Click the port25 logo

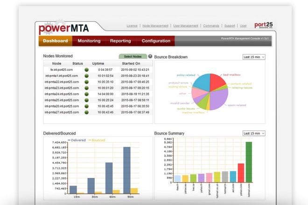coord(264,25)
